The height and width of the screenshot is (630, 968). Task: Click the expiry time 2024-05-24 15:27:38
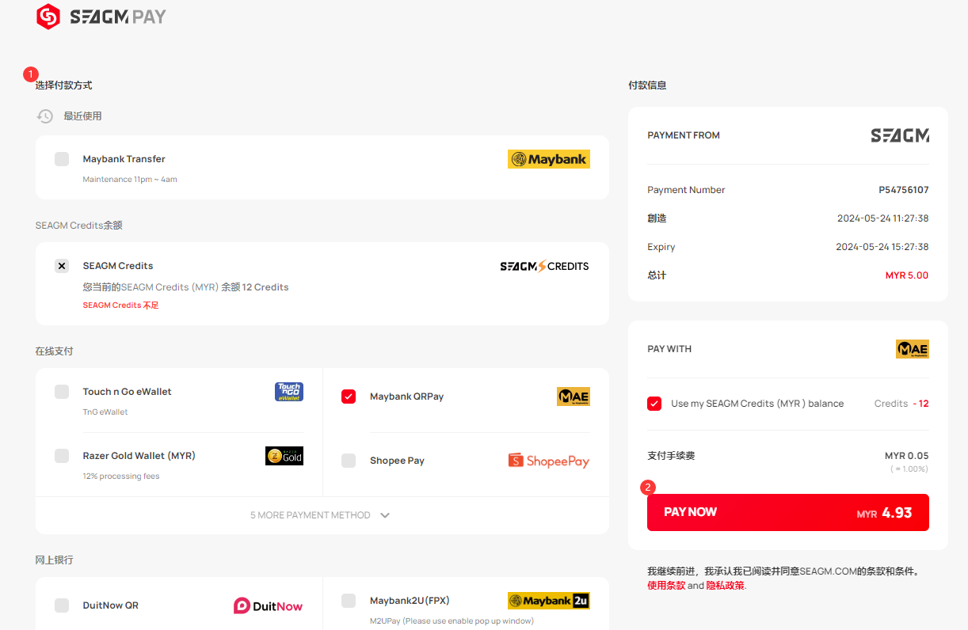point(882,247)
